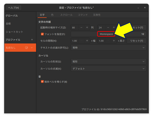The image size is (153, 118).
Task: Decrease cell height spacing minus button
Action: 108,41
